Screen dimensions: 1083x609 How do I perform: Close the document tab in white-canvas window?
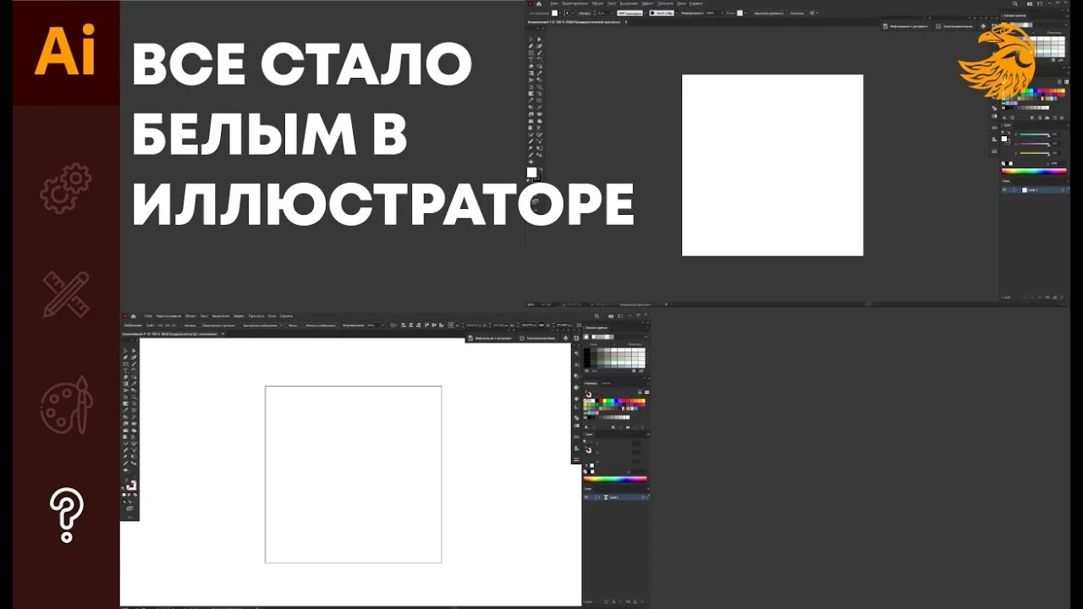click(223, 334)
